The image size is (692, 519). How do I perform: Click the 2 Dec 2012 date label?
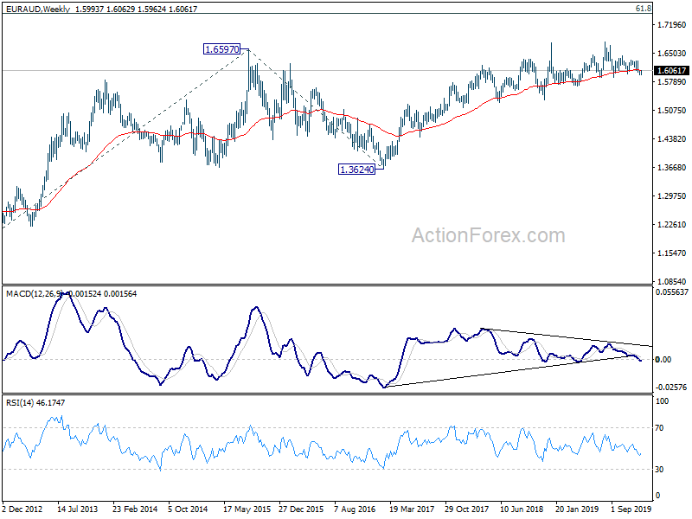pos(22,509)
